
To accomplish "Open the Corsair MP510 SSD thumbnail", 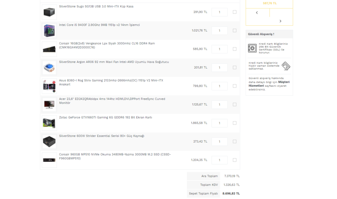I will [x=49, y=160].
